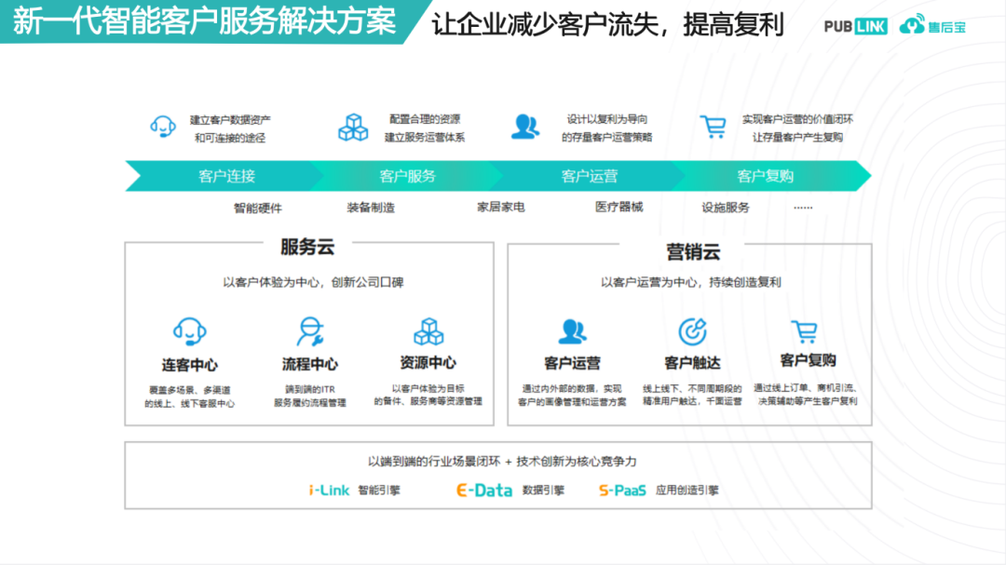Click the 售后宝 cloud logo

(932, 26)
